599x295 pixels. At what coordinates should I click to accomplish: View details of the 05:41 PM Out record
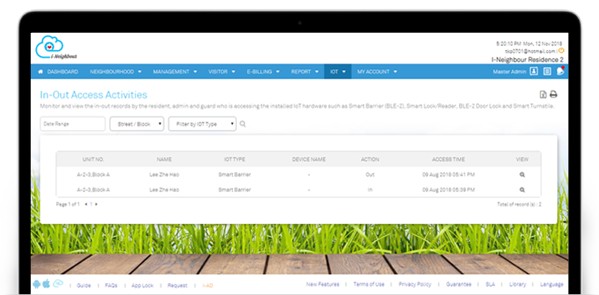(x=522, y=175)
